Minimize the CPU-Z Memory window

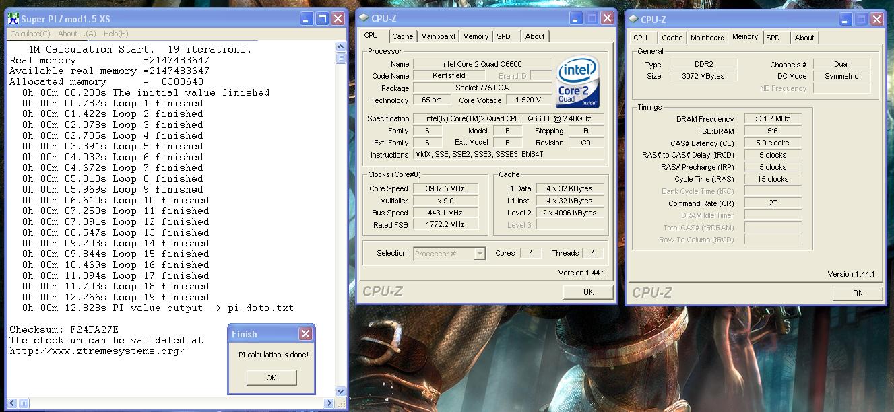pyautogui.click(x=845, y=20)
